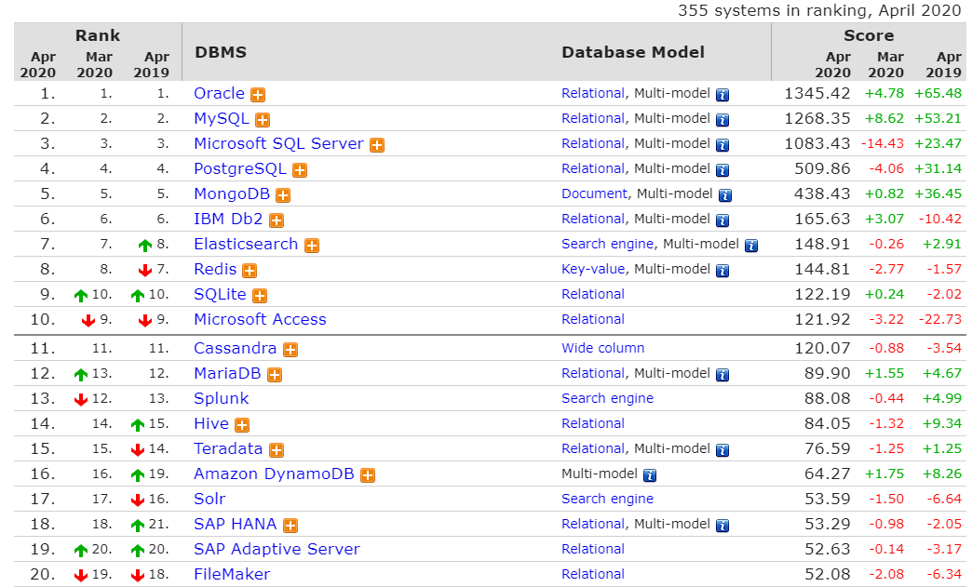Open the info icon in Oracle's Multi-model cell
This screenshot has width=972, height=587.
722,95
